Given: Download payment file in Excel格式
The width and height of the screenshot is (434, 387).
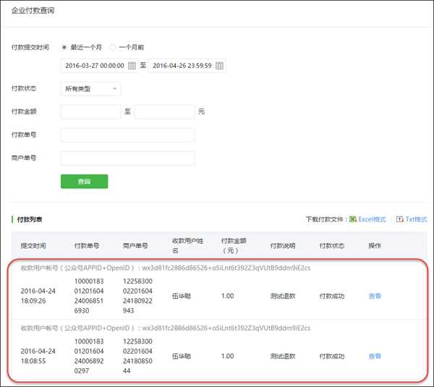Looking at the screenshot, I should (x=372, y=219).
